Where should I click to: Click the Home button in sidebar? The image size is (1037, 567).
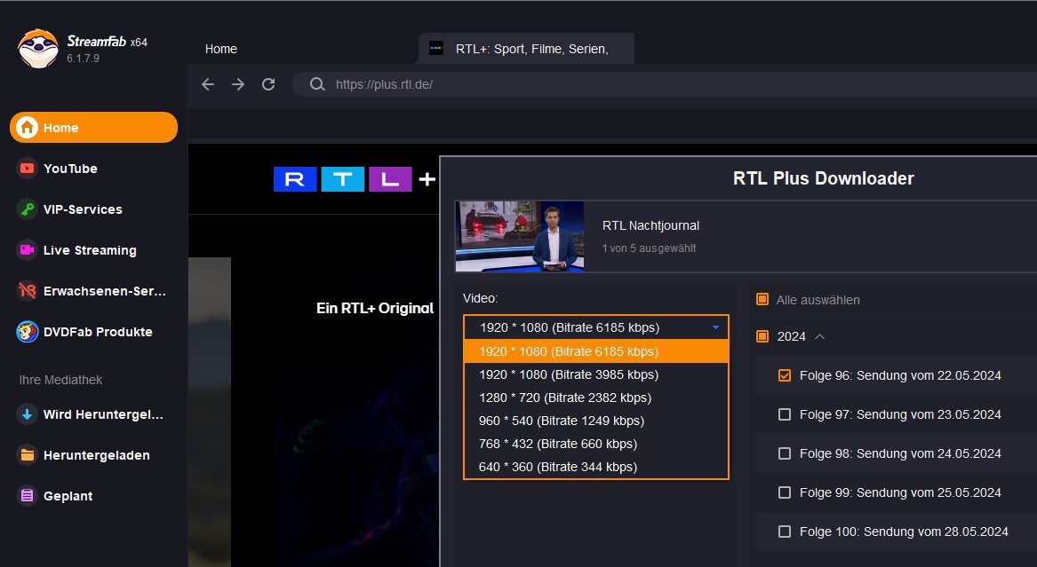[93, 128]
